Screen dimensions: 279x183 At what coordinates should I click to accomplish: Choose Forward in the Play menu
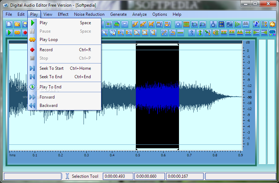tap(65, 97)
